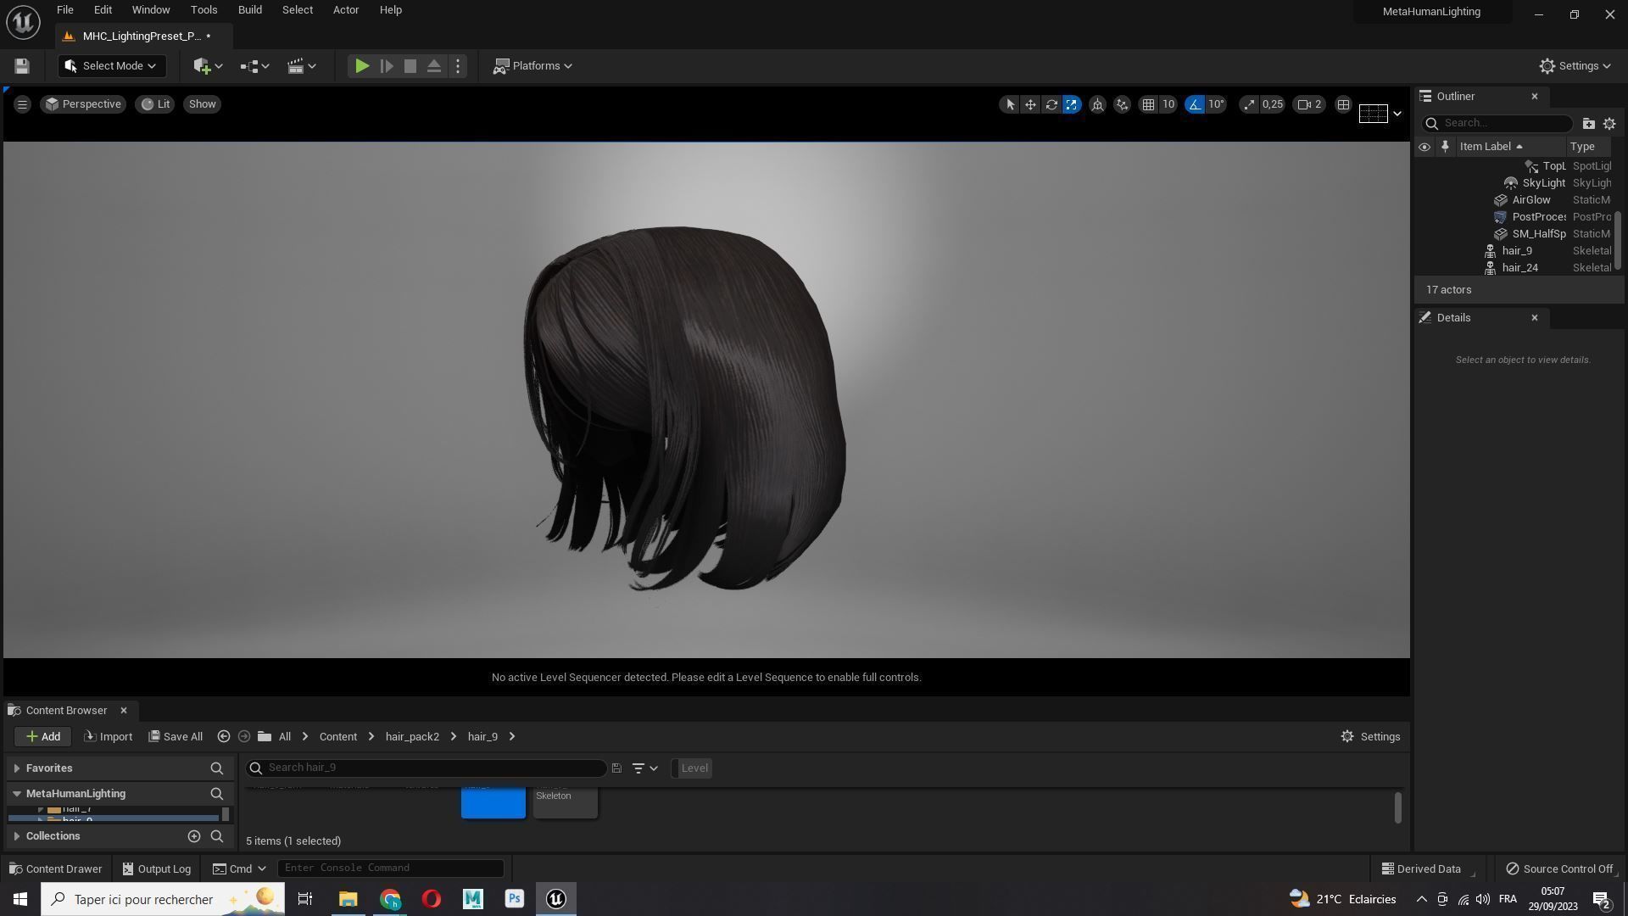
Task: Expand the Favorites section
Action: 17,768
